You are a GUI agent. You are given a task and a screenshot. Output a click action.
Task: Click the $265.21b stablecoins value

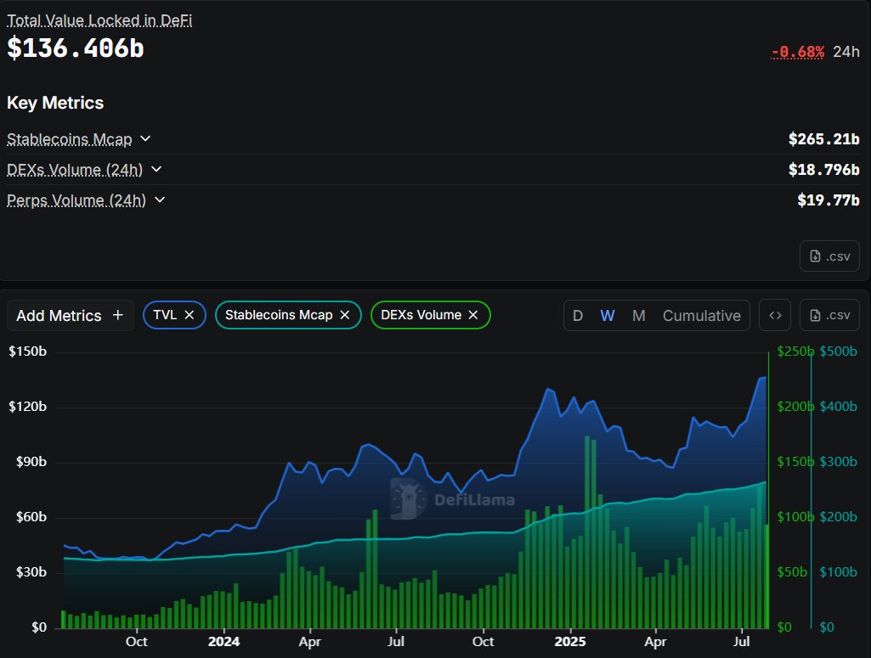(823, 138)
